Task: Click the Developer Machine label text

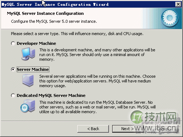Action: (x=36, y=43)
